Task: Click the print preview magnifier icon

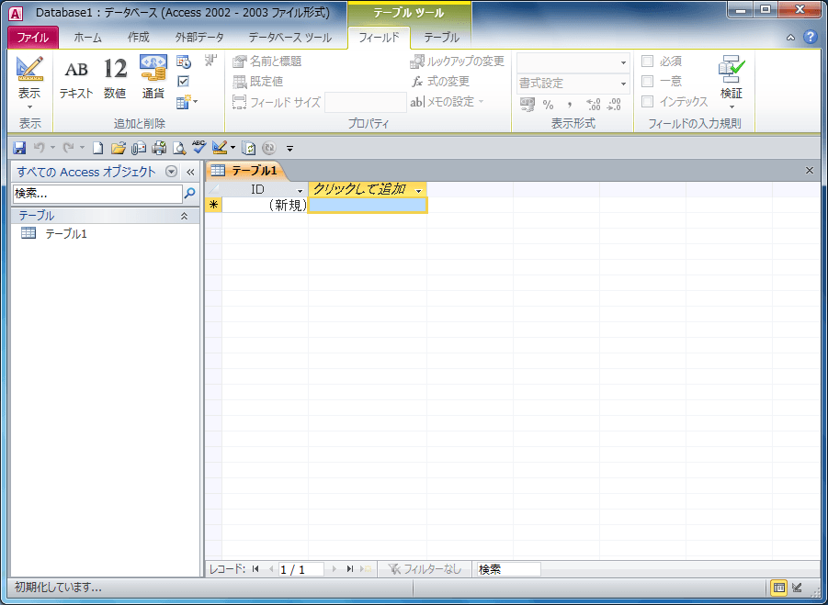Action: pyautogui.click(x=179, y=148)
